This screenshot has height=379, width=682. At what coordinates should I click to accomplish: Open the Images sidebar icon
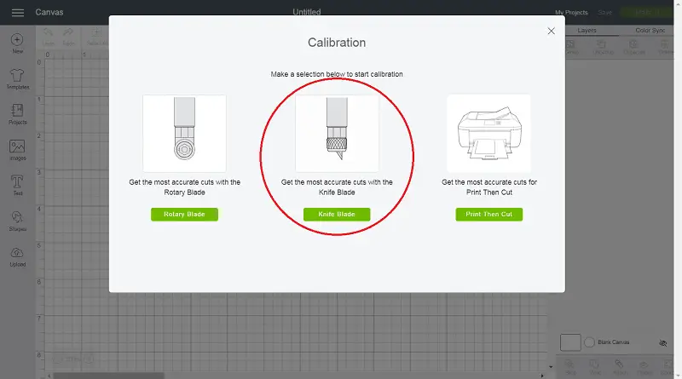tap(17, 146)
